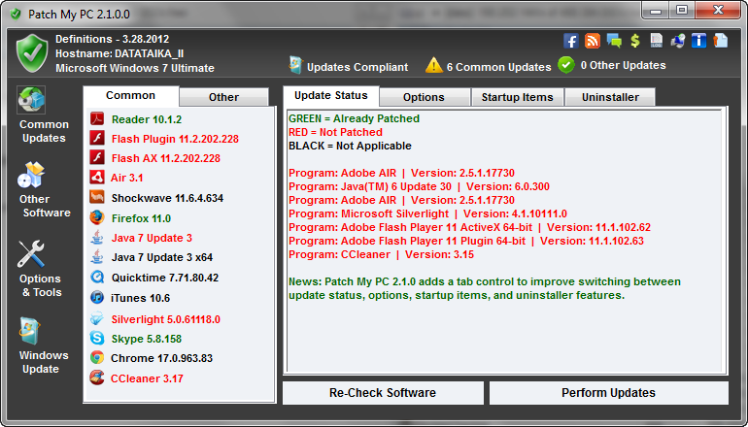Click the Chrome icon in list

click(x=97, y=357)
